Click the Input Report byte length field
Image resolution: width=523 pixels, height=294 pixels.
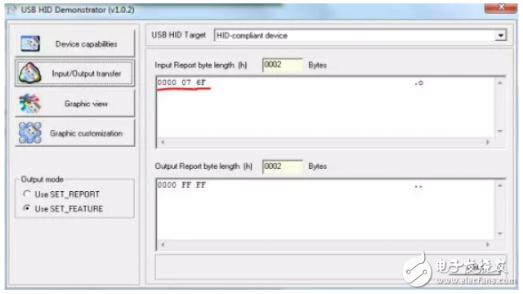point(283,65)
